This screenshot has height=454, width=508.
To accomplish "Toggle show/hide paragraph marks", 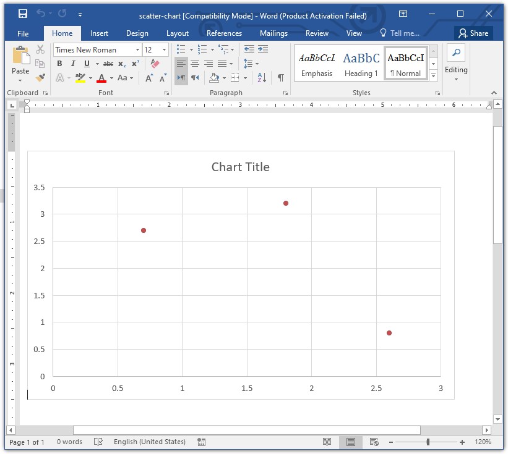I will pyautogui.click(x=280, y=77).
